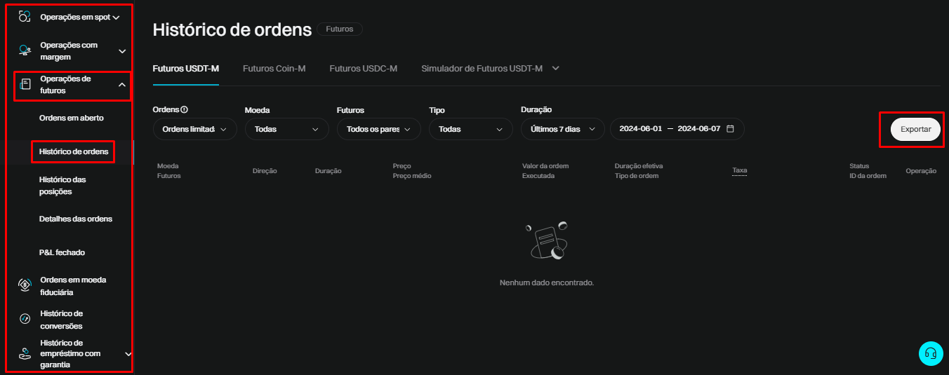Open the Moeda dropdown showing Todas

(x=286, y=129)
